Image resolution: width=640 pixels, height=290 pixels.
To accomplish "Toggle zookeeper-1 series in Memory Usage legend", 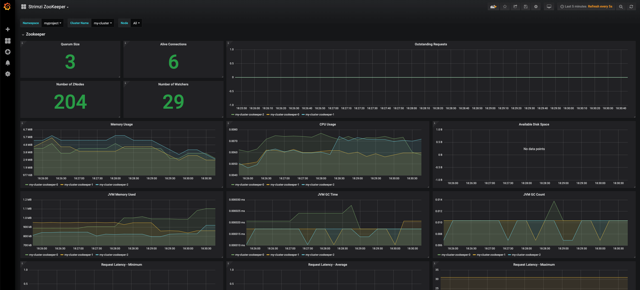I will pos(79,185).
